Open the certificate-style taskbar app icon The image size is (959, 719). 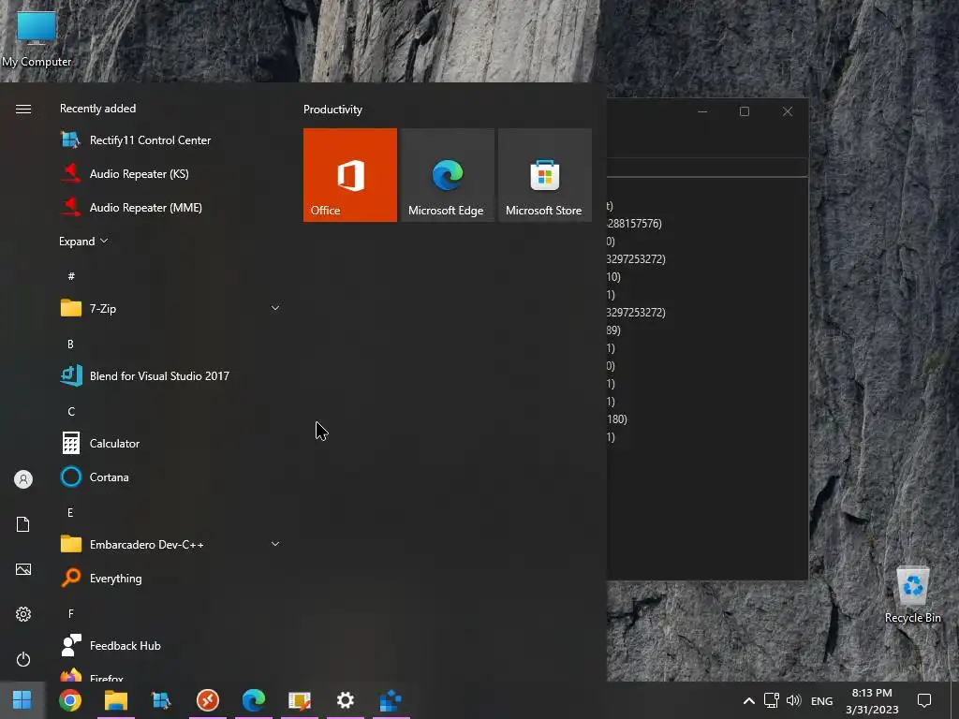click(299, 700)
